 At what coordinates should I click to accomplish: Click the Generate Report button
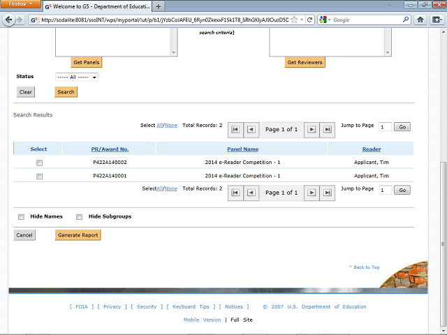tap(78, 235)
